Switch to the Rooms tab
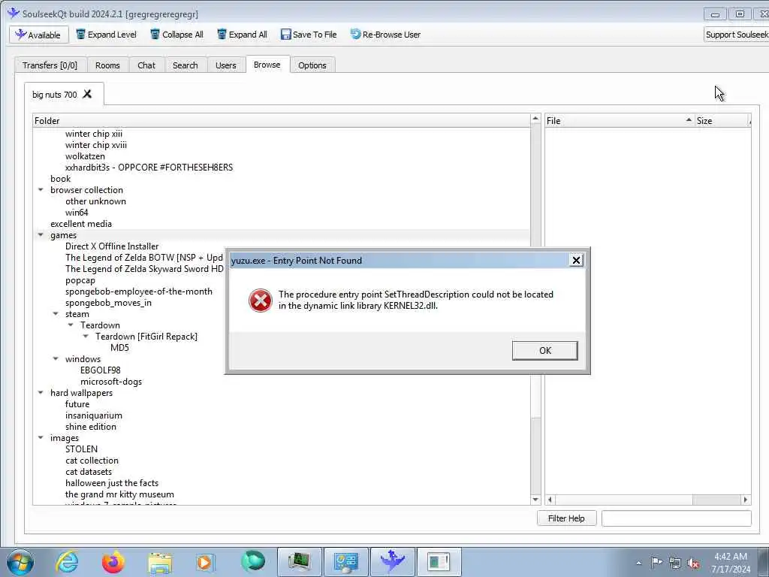This screenshot has height=577, width=769. 107,65
